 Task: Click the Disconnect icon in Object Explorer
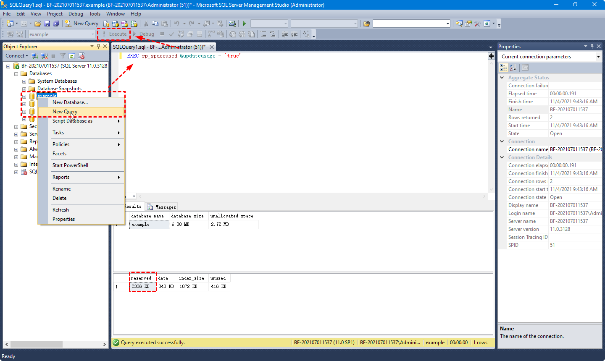(x=44, y=56)
